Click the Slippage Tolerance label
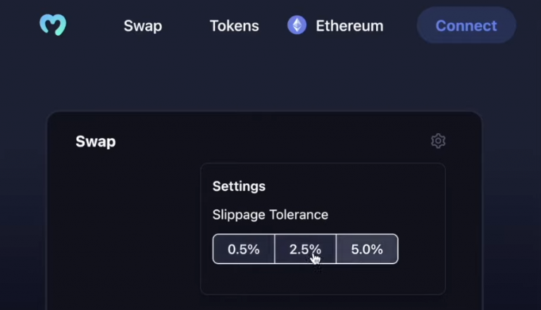Viewport: 541px width, 310px height. 270,214
